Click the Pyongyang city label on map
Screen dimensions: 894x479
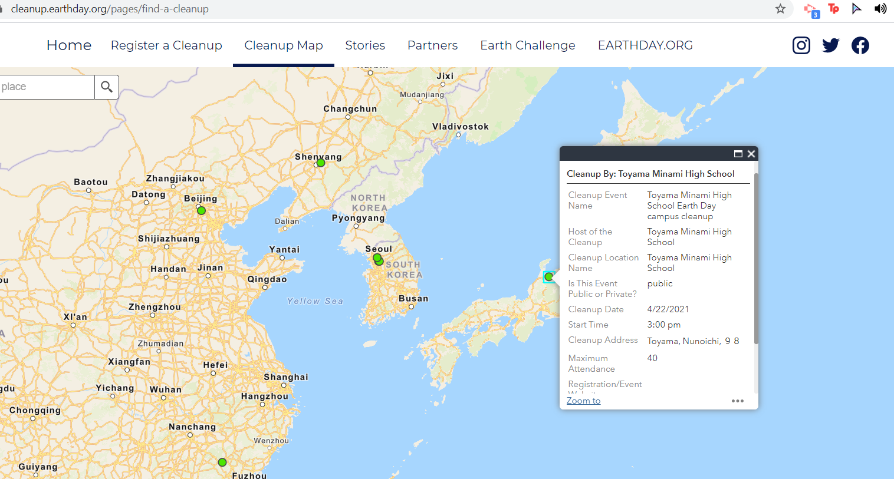tap(359, 218)
